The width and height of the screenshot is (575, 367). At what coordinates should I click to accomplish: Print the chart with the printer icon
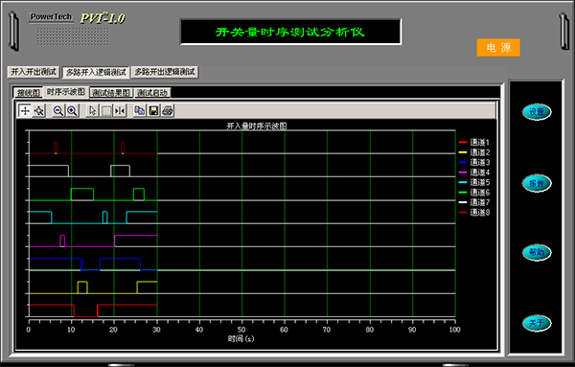[x=168, y=111]
